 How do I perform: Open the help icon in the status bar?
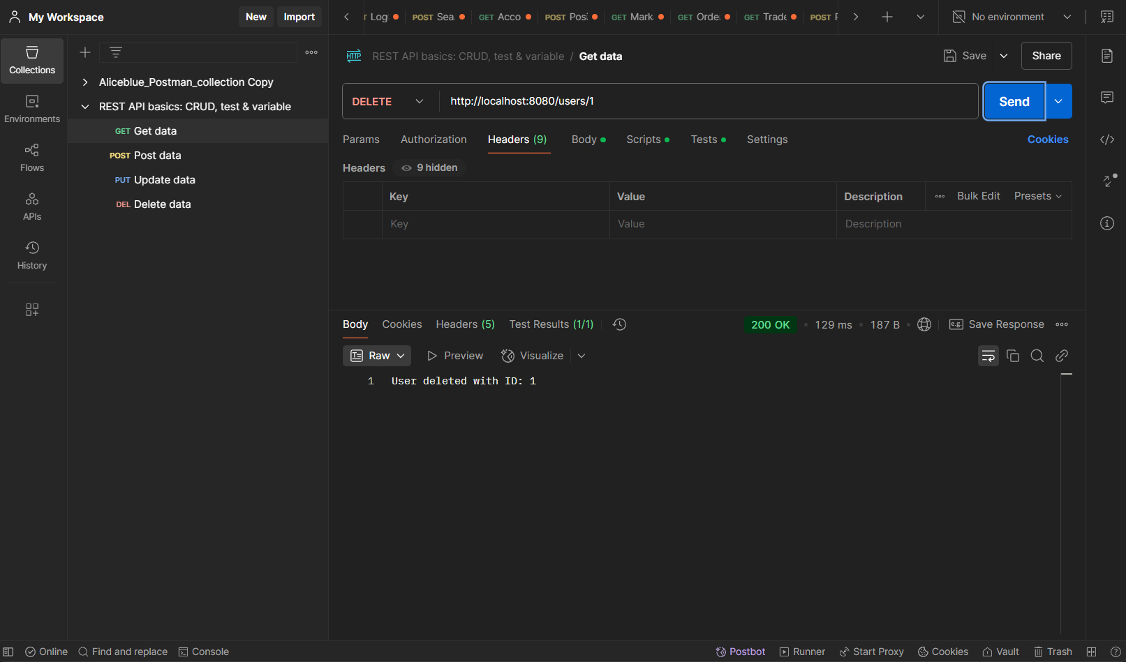(x=1116, y=652)
